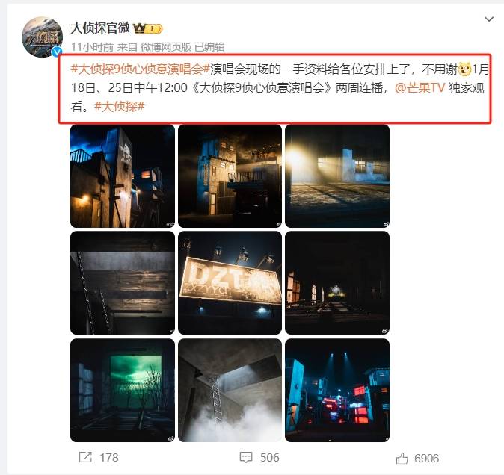Image resolution: width=504 pixels, height=475 pixels.
Task: Open the #大侦探9侦心侦意演唱会# hashtag link
Action: pyautogui.click(x=140, y=69)
